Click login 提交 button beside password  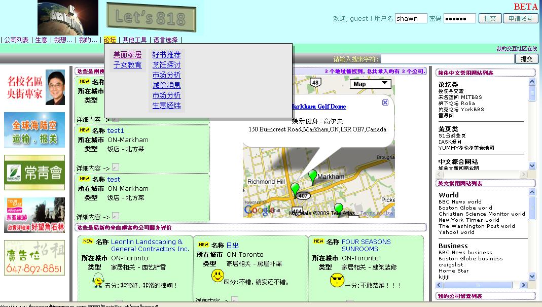point(490,18)
